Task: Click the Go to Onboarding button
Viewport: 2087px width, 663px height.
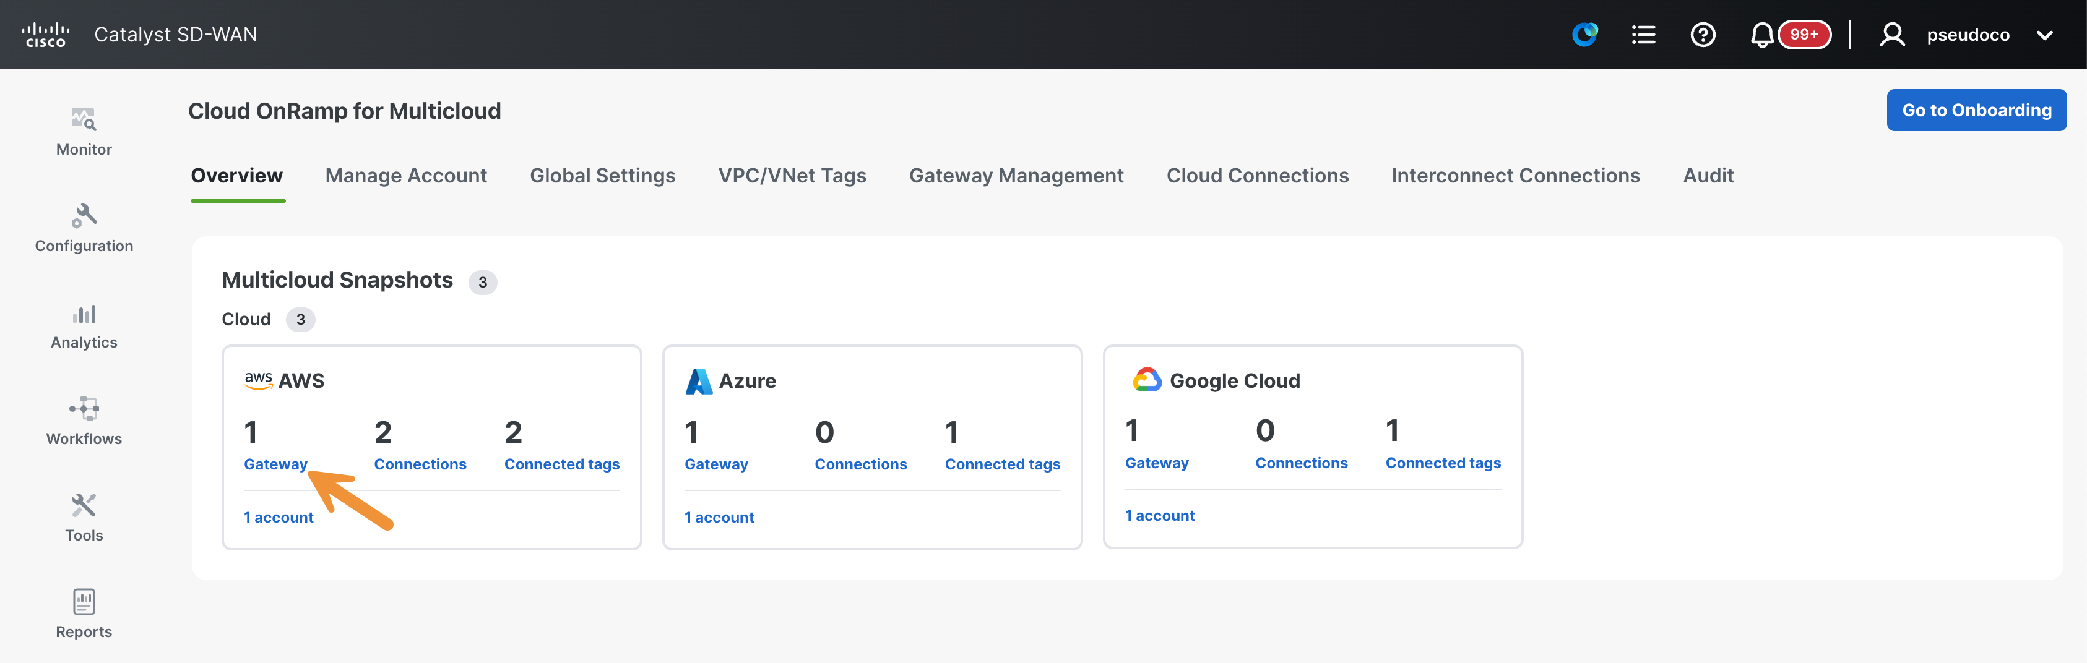Action: pyautogui.click(x=1976, y=110)
